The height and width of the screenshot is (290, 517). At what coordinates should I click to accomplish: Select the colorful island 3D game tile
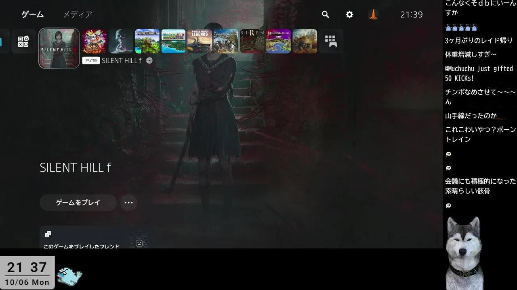[278, 41]
